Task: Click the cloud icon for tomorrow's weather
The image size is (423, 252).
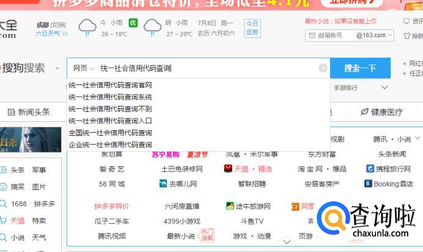Action: [152, 28]
